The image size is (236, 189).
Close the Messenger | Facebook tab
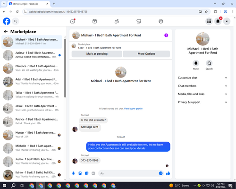[47, 4]
